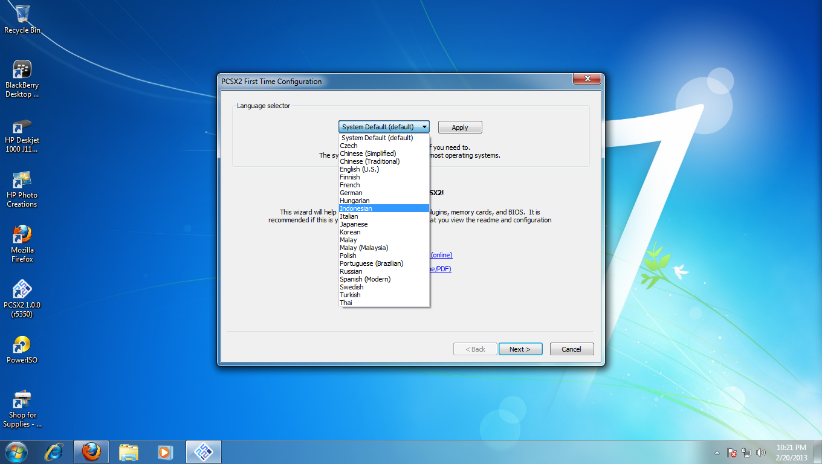Open Windows Media Player taskbar icon
This screenshot has height=464, width=822.
coord(164,452)
